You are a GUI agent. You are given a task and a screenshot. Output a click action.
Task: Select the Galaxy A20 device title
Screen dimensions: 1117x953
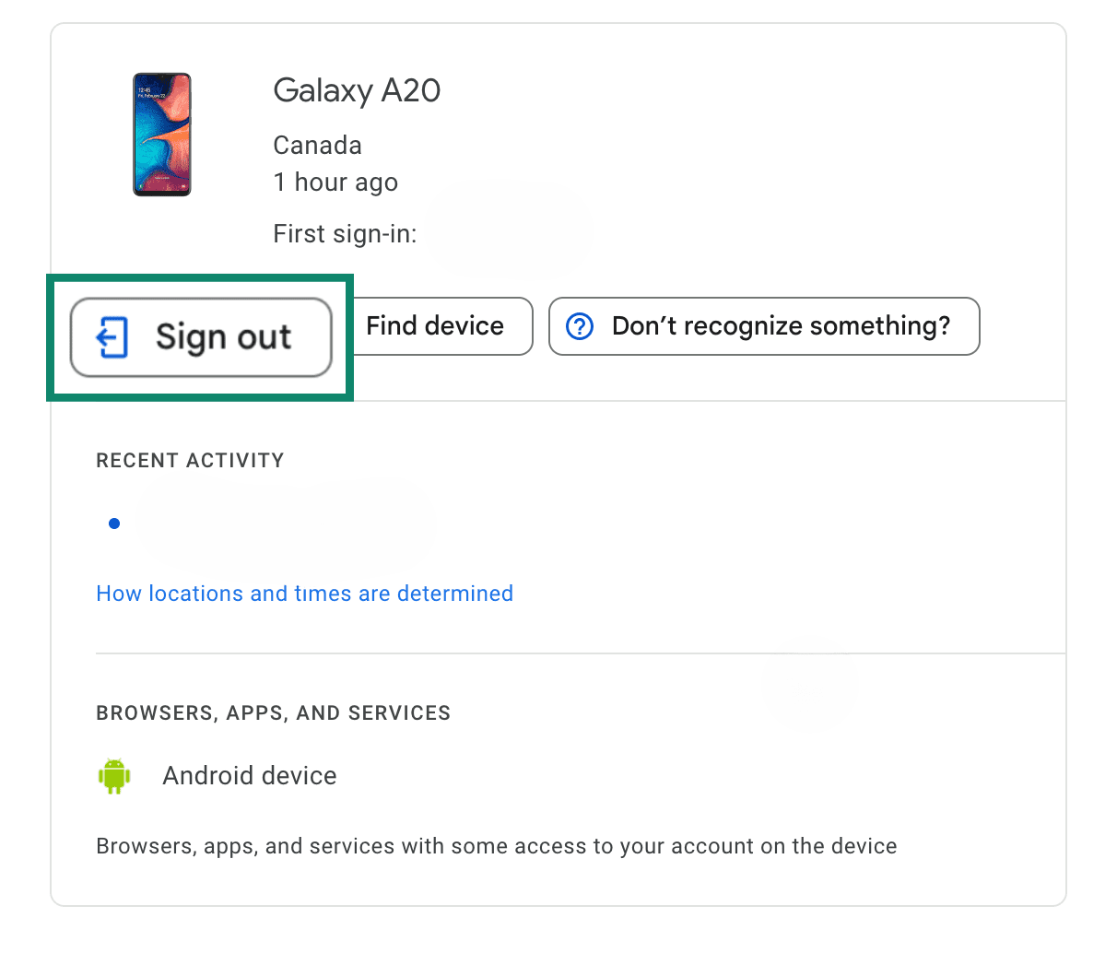click(x=357, y=90)
